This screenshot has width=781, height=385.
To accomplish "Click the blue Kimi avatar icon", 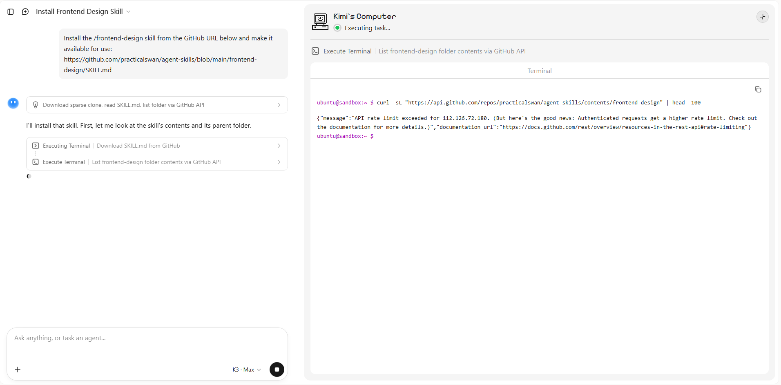I will click(13, 103).
